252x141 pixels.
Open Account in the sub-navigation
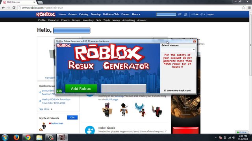coord(142,20)
